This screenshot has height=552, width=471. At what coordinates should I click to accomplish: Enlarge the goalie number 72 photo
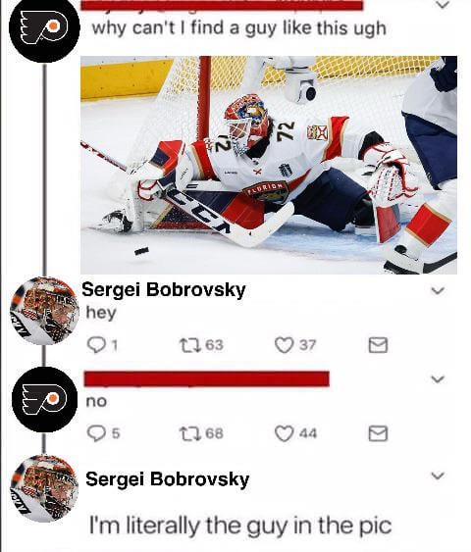(269, 165)
